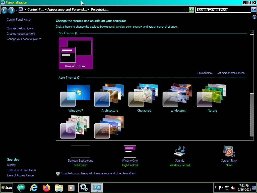This screenshot has width=257, height=193.
Task: Click the Solid Color text label
Action: click(x=81, y=165)
